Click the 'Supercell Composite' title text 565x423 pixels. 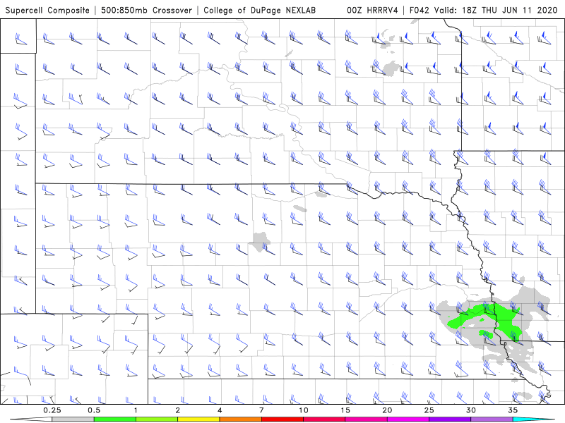click(x=47, y=11)
